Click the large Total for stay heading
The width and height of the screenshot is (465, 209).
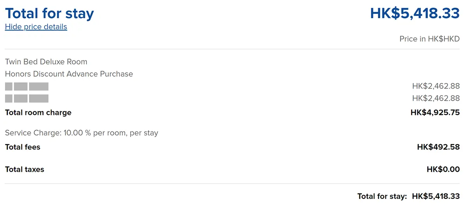click(50, 14)
